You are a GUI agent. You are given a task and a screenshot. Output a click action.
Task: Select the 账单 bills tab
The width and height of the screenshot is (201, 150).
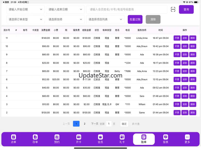click(x=144, y=139)
